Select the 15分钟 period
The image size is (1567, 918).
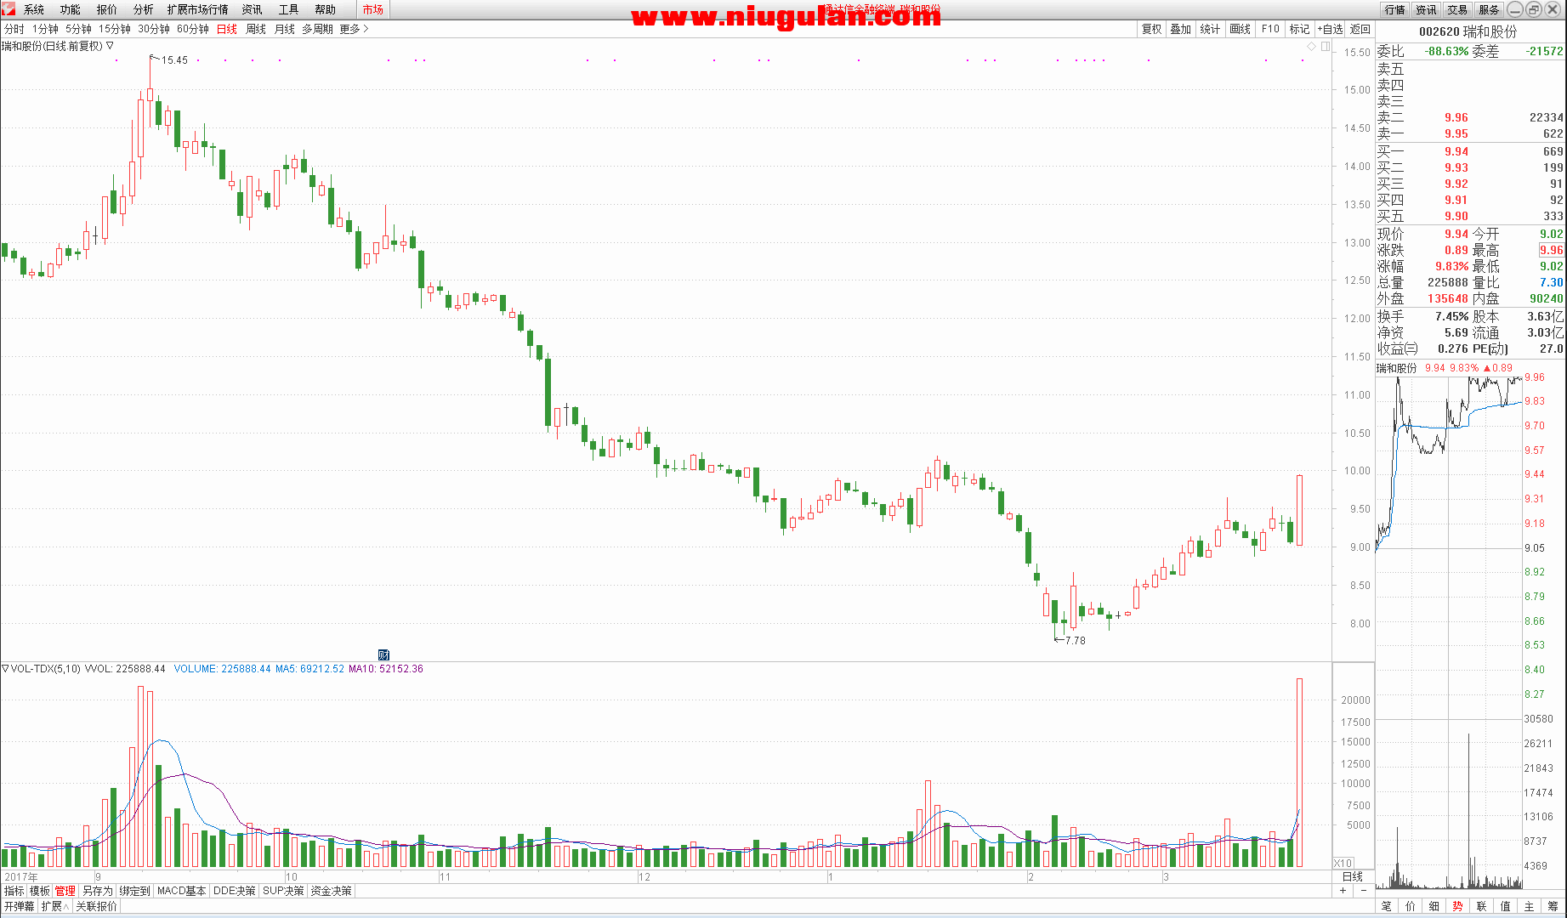[x=115, y=29]
